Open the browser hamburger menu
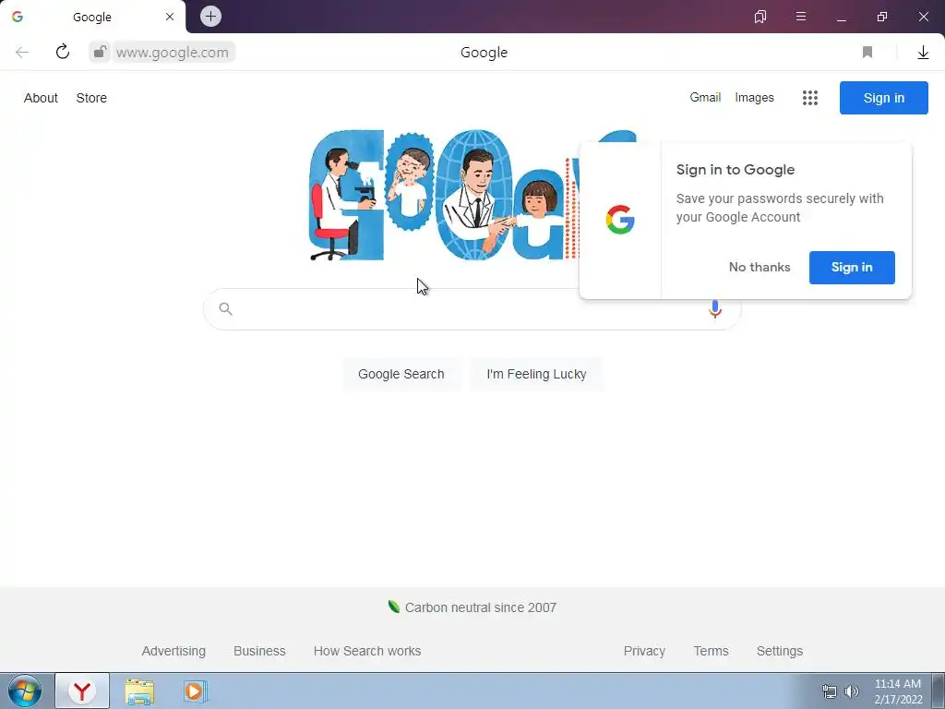 [x=801, y=17]
